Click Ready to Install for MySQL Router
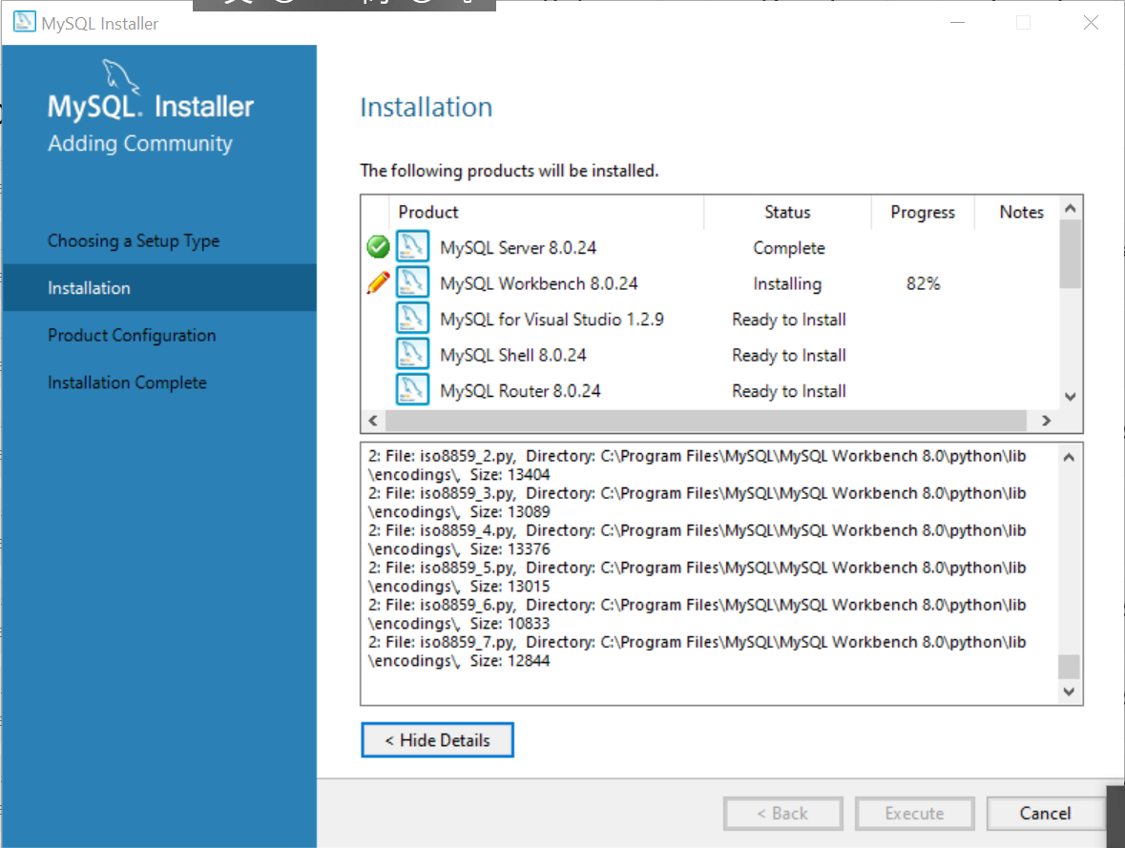 (x=788, y=392)
